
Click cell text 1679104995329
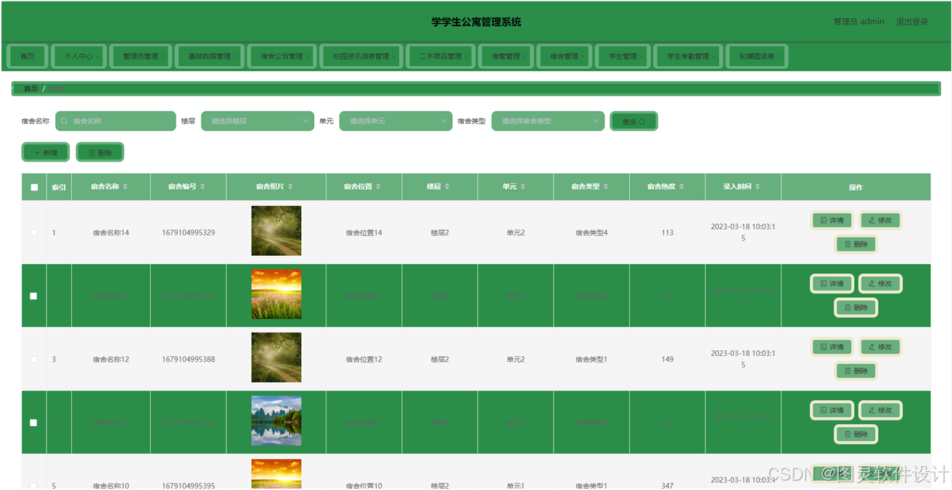(189, 233)
